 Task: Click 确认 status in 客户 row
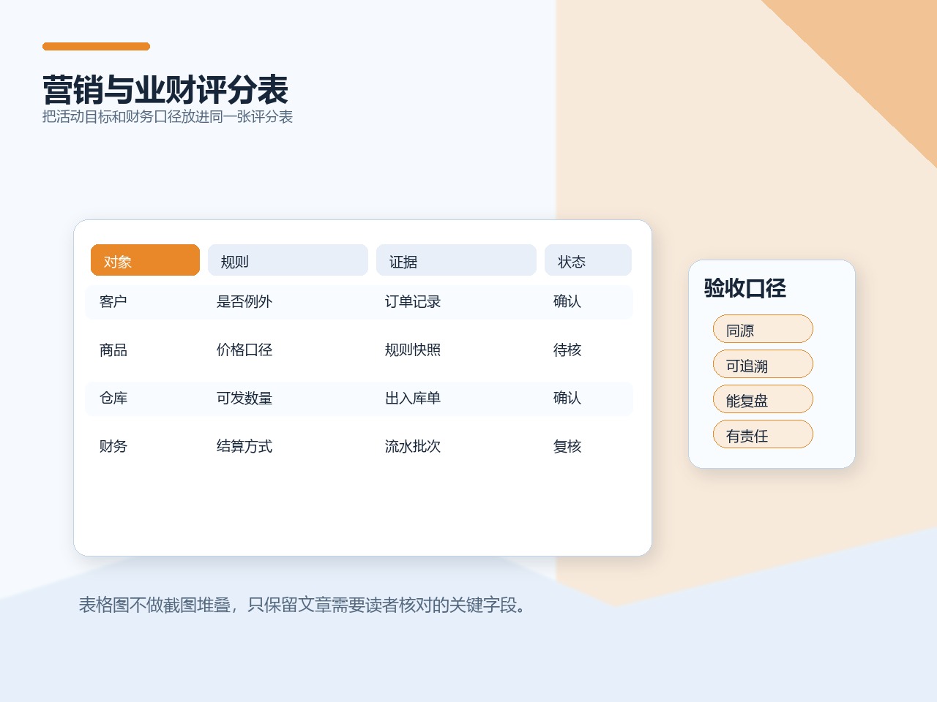[567, 301]
